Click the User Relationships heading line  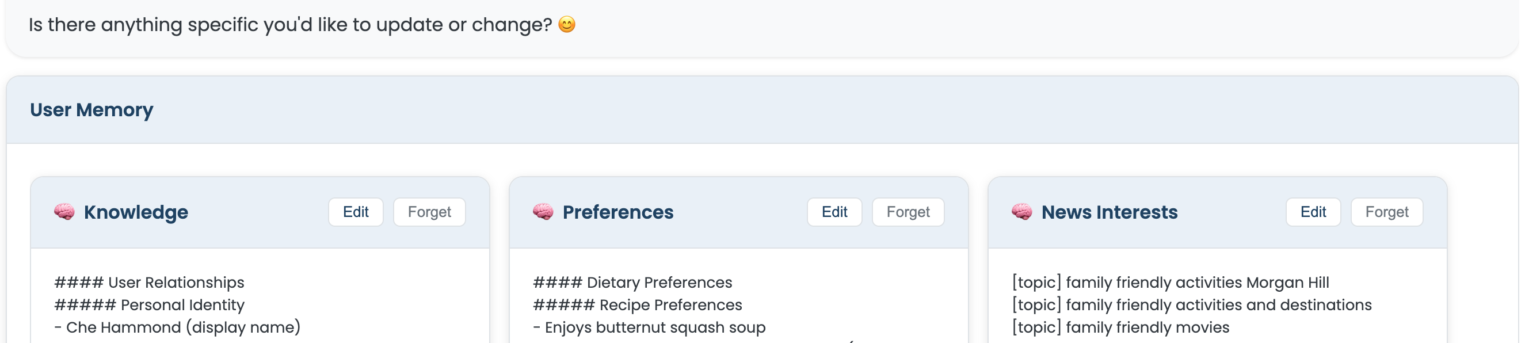pos(149,283)
